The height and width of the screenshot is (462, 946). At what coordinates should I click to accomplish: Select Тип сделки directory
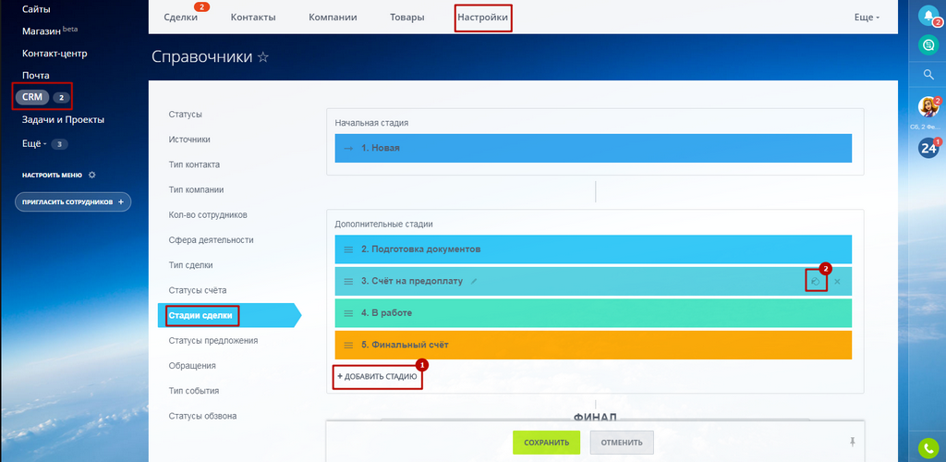(190, 265)
